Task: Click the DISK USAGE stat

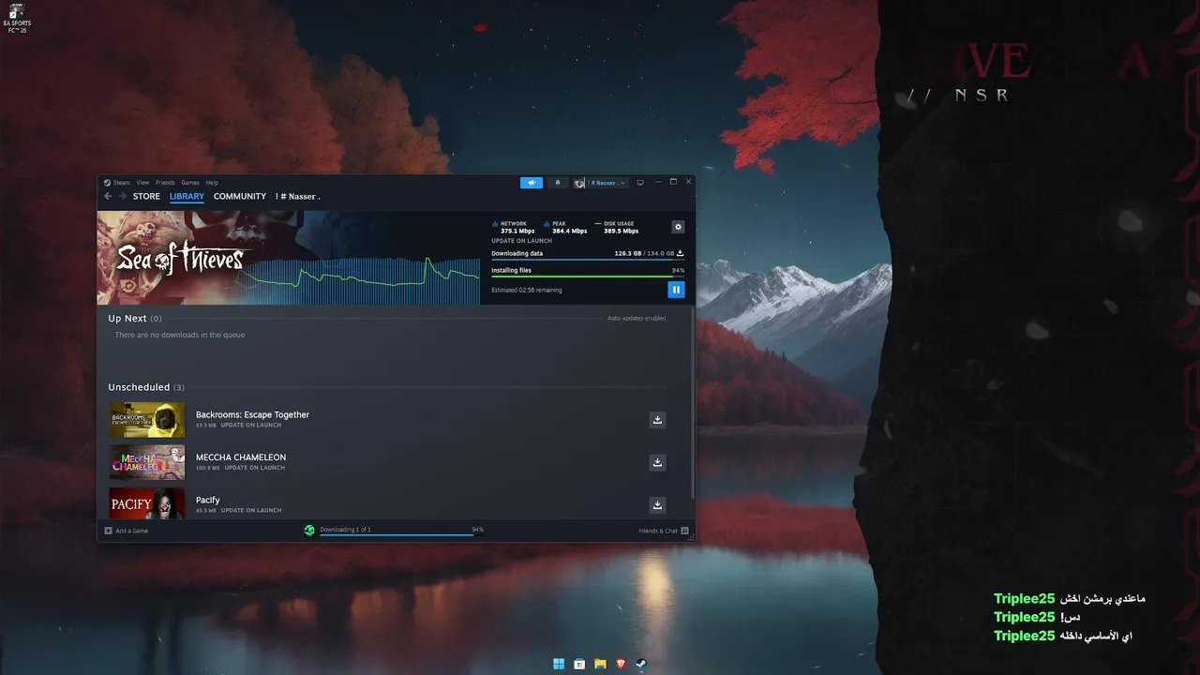Action: click(x=617, y=227)
